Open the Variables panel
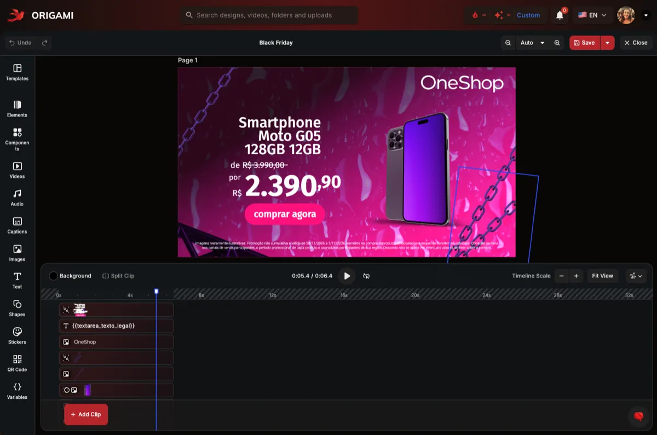Viewport: 657px width, 435px height. pyautogui.click(x=17, y=391)
